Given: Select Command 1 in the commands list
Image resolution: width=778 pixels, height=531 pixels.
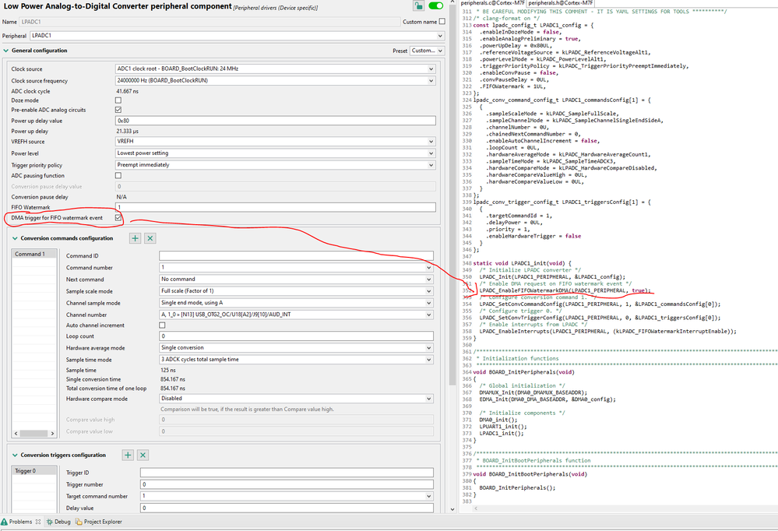Looking at the screenshot, I should pos(33,254).
